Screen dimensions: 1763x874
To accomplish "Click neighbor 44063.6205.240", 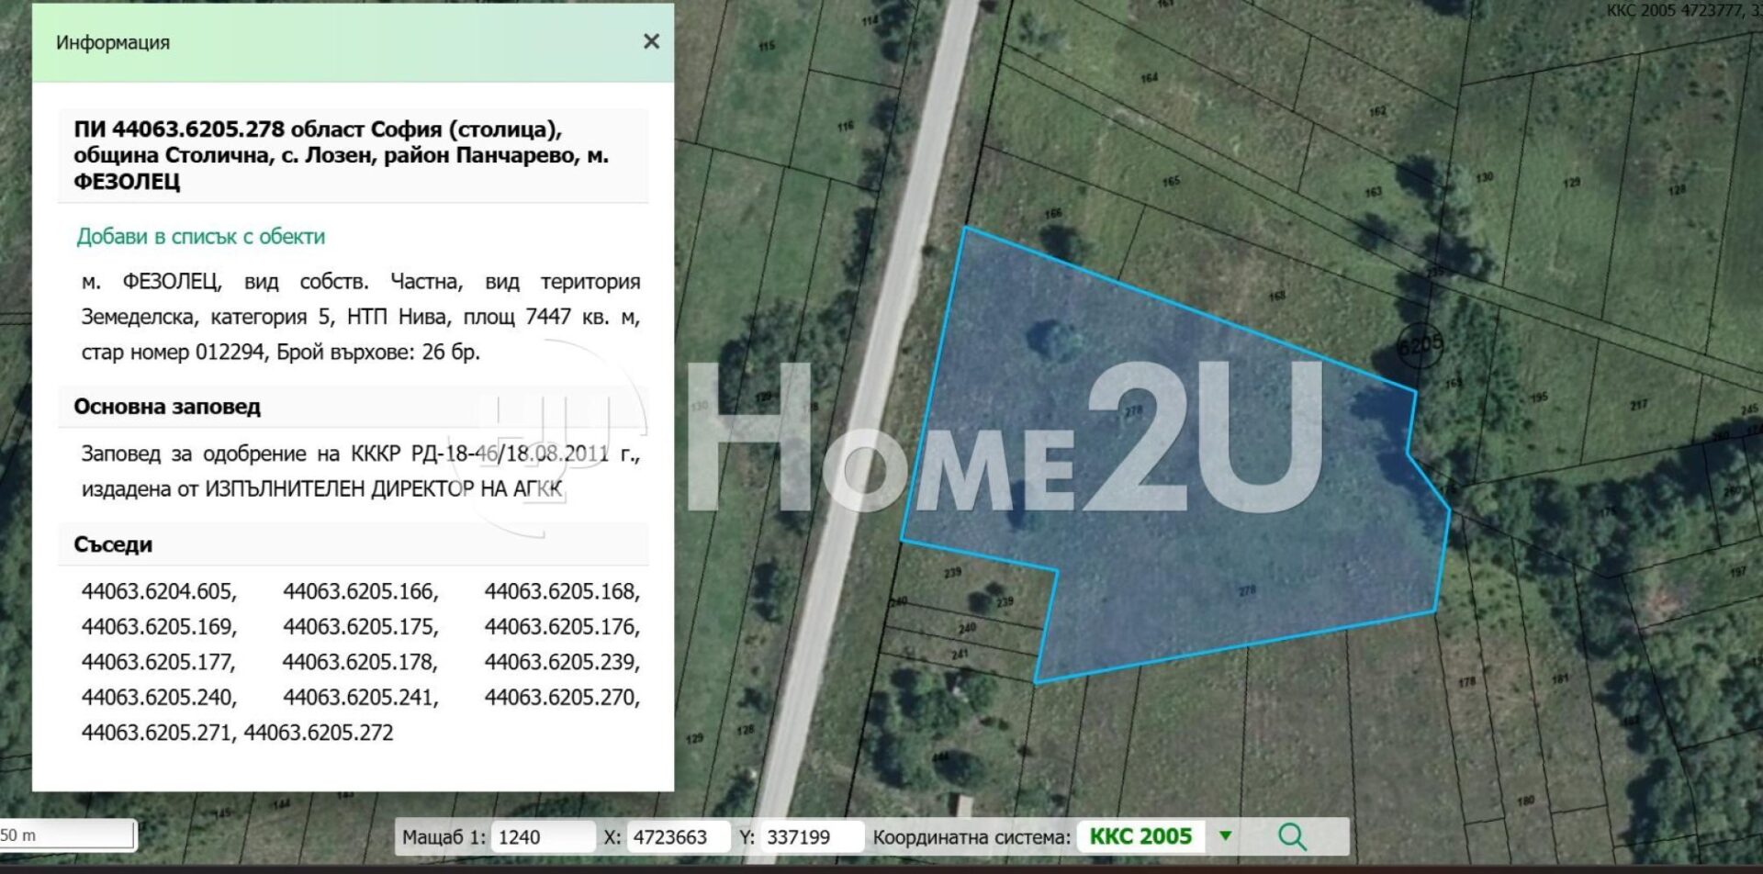I will click(159, 697).
